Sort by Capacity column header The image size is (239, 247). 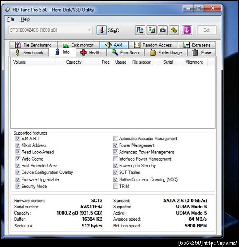click(x=70, y=62)
